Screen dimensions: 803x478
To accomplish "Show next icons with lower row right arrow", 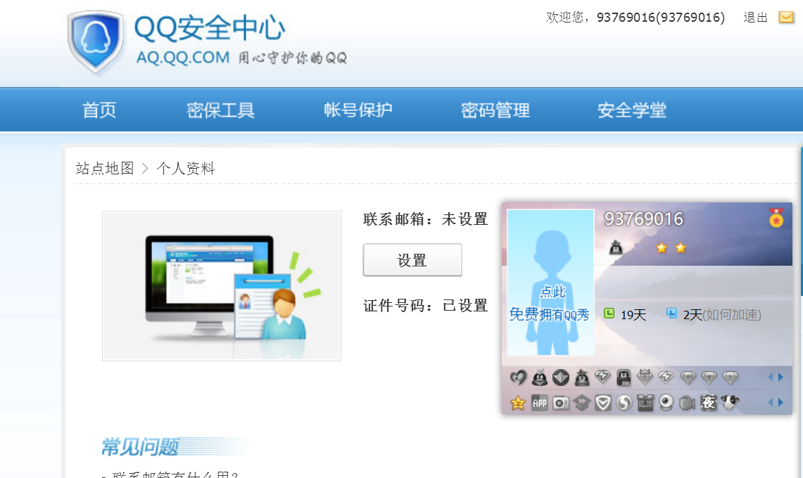I will click(x=781, y=403).
